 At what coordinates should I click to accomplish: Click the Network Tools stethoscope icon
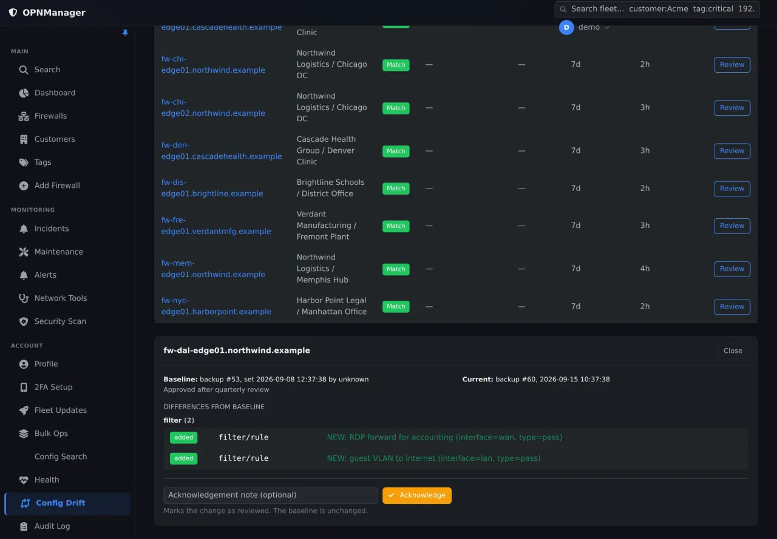tap(24, 298)
